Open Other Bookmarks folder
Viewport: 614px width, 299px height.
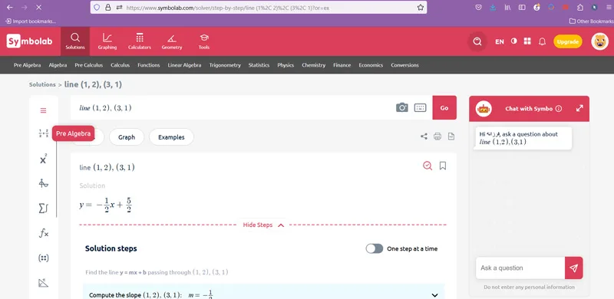(591, 21)
